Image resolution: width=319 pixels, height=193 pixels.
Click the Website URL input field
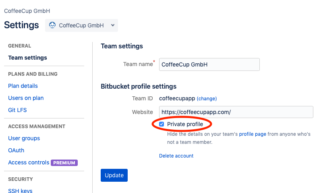tap(236, 112)
